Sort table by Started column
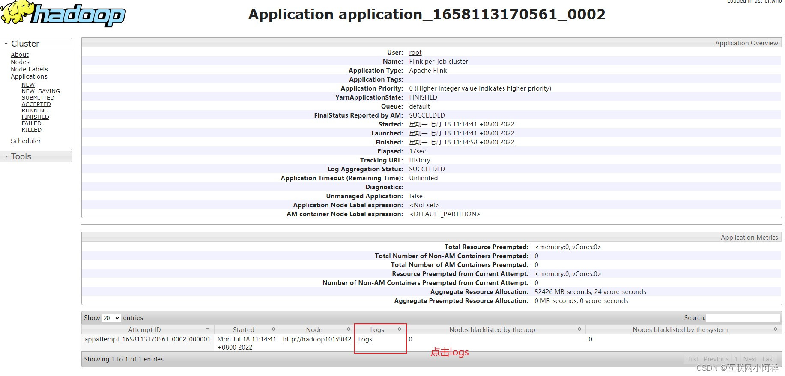 247,330
